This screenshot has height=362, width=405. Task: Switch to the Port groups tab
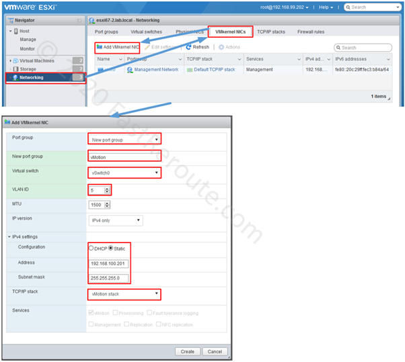coord(106,32)
